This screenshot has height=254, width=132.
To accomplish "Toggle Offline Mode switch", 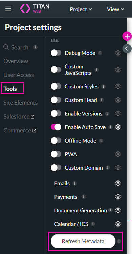I will (x=56, y=141).
